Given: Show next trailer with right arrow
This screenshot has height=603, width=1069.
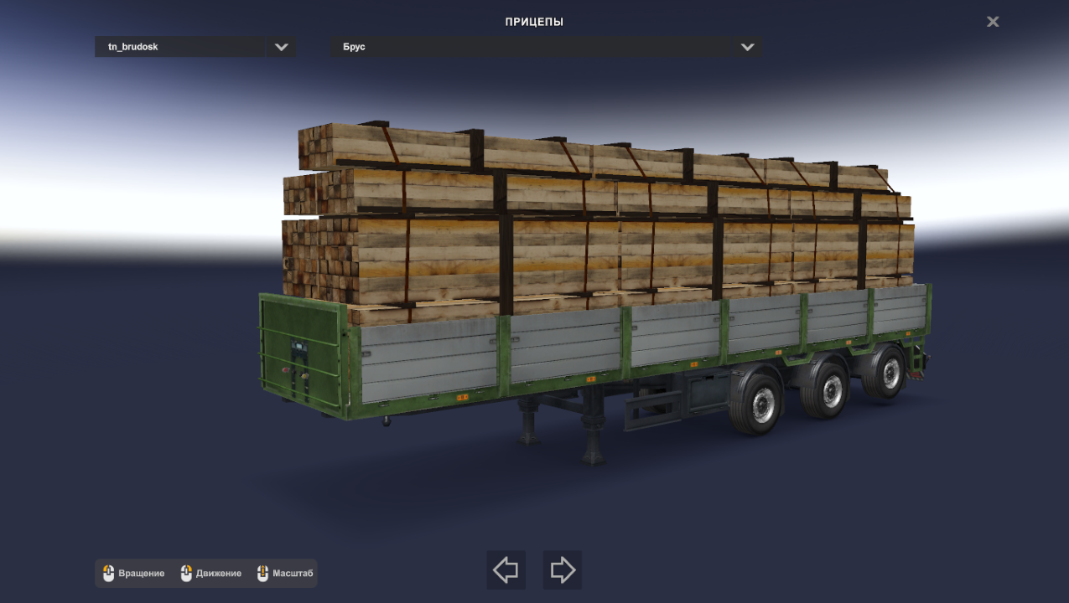Looking at the screenshot, I should [563, 570].
